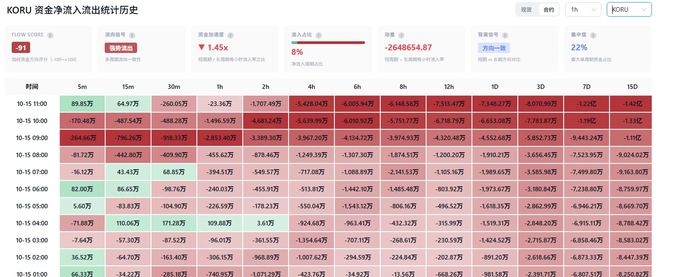
Task: Click the 方向一致 divergence badge
Action: coord(494,48)
